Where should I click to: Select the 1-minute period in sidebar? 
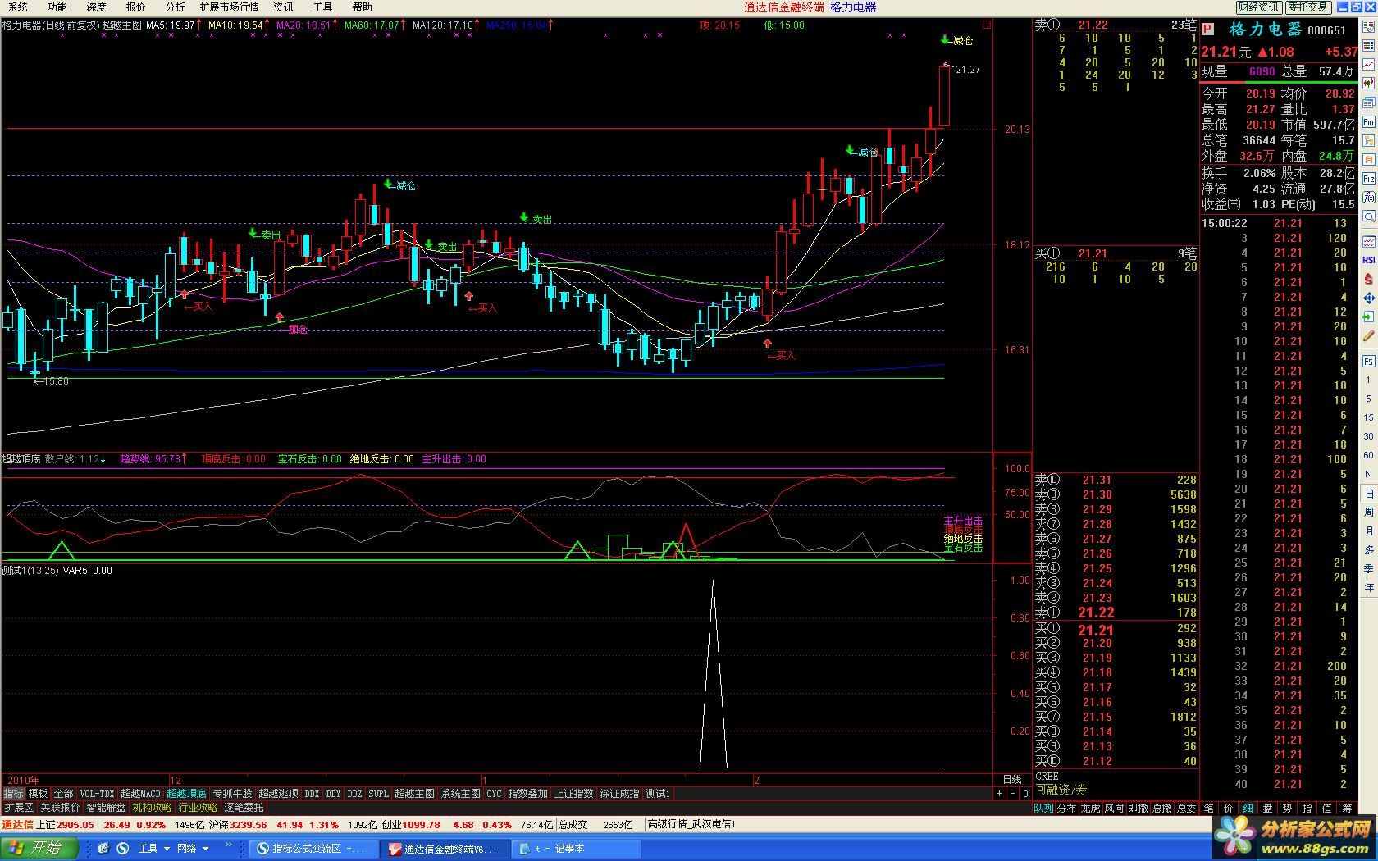pyautogui.click(x=1368, y=380)
